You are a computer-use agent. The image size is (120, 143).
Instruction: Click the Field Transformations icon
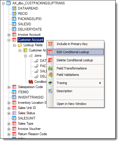50,68
